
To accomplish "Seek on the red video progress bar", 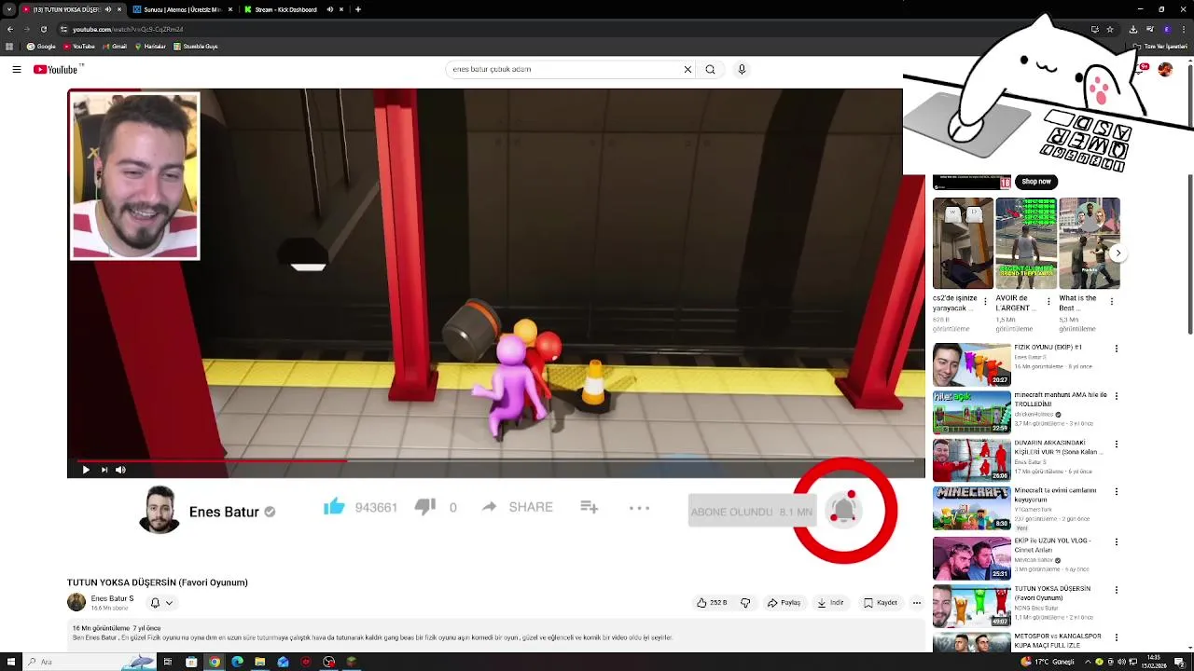I will coord(495,460).
